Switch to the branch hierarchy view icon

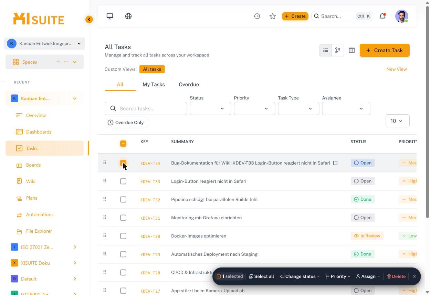click(x=338, y=50)
